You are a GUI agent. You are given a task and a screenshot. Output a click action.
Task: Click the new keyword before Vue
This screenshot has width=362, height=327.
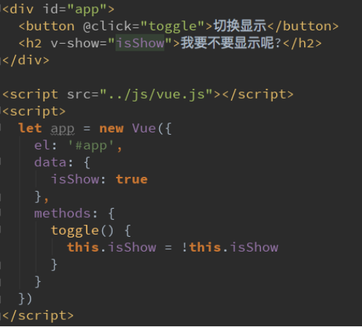[111, 129]
